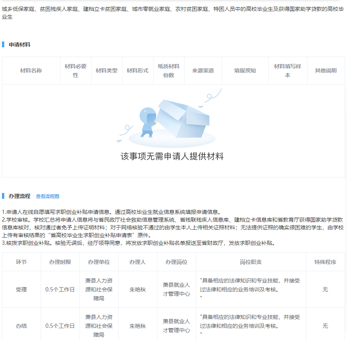Click the 材料填写样本 column header

tap(288, 71)
